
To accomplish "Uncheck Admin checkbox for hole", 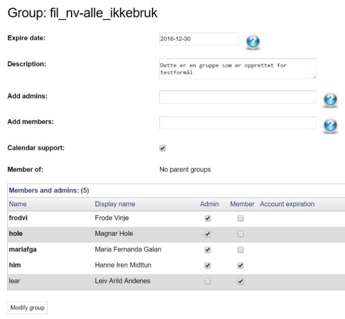I will (207, 234).
